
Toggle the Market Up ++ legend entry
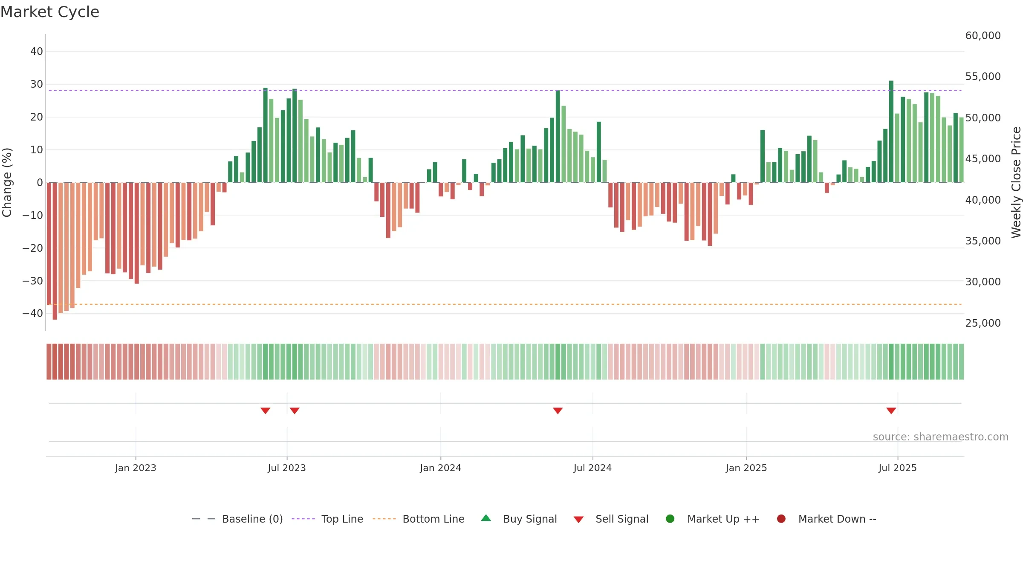(713, 519)
